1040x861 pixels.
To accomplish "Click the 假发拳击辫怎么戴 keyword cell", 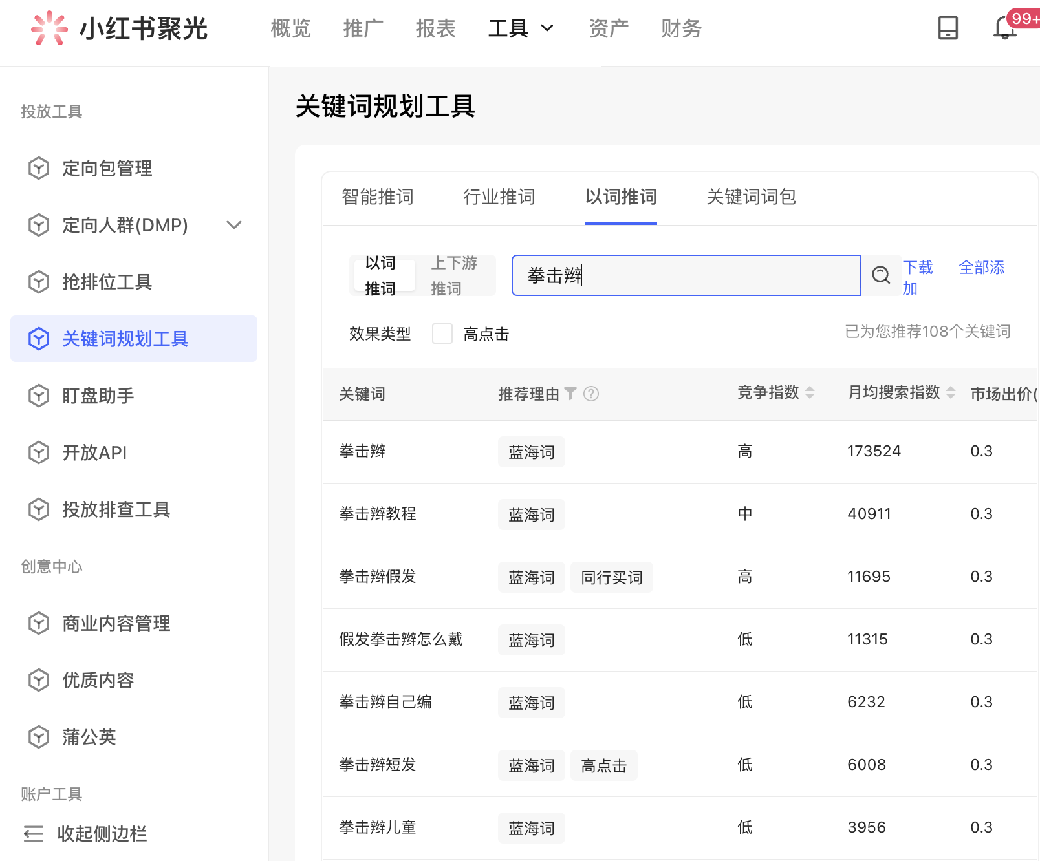I will (x=401, y=639).
